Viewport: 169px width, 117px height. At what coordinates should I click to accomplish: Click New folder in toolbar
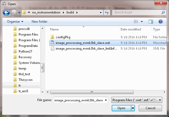point(39,21)
